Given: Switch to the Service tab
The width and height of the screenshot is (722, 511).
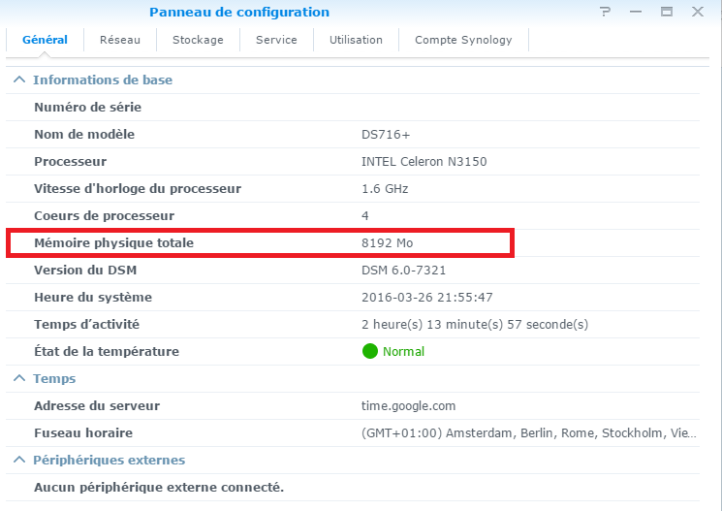Looking at the screenshot, I should click(276, 40).
